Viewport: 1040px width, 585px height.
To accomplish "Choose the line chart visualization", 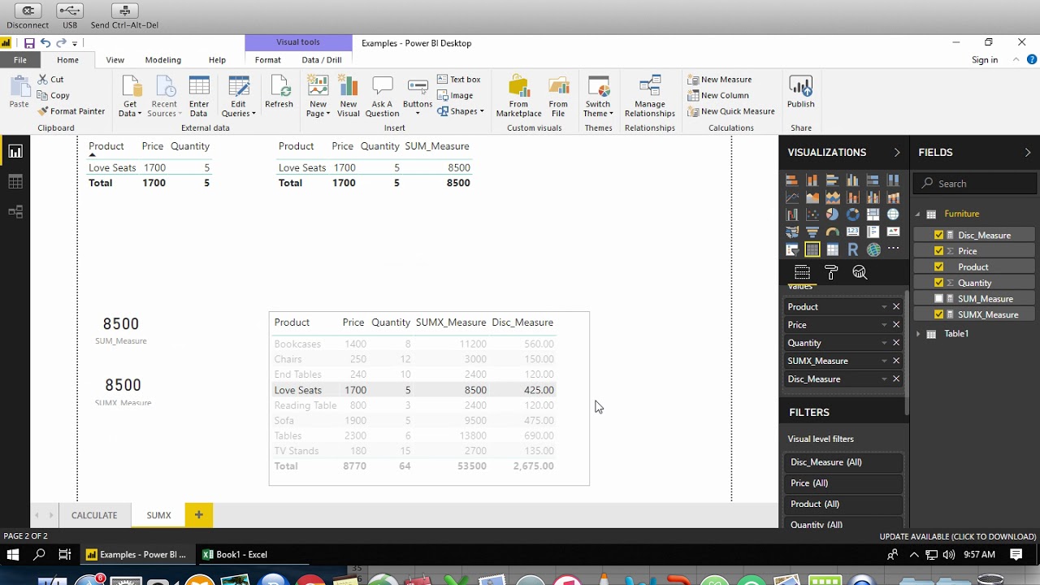I will (792, 197).
